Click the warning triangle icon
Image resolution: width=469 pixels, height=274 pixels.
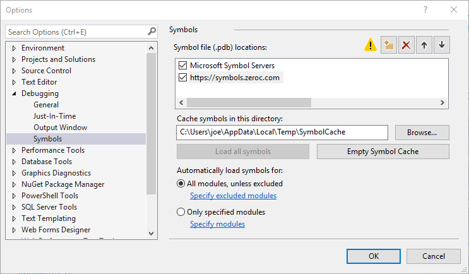click(371, 45)
